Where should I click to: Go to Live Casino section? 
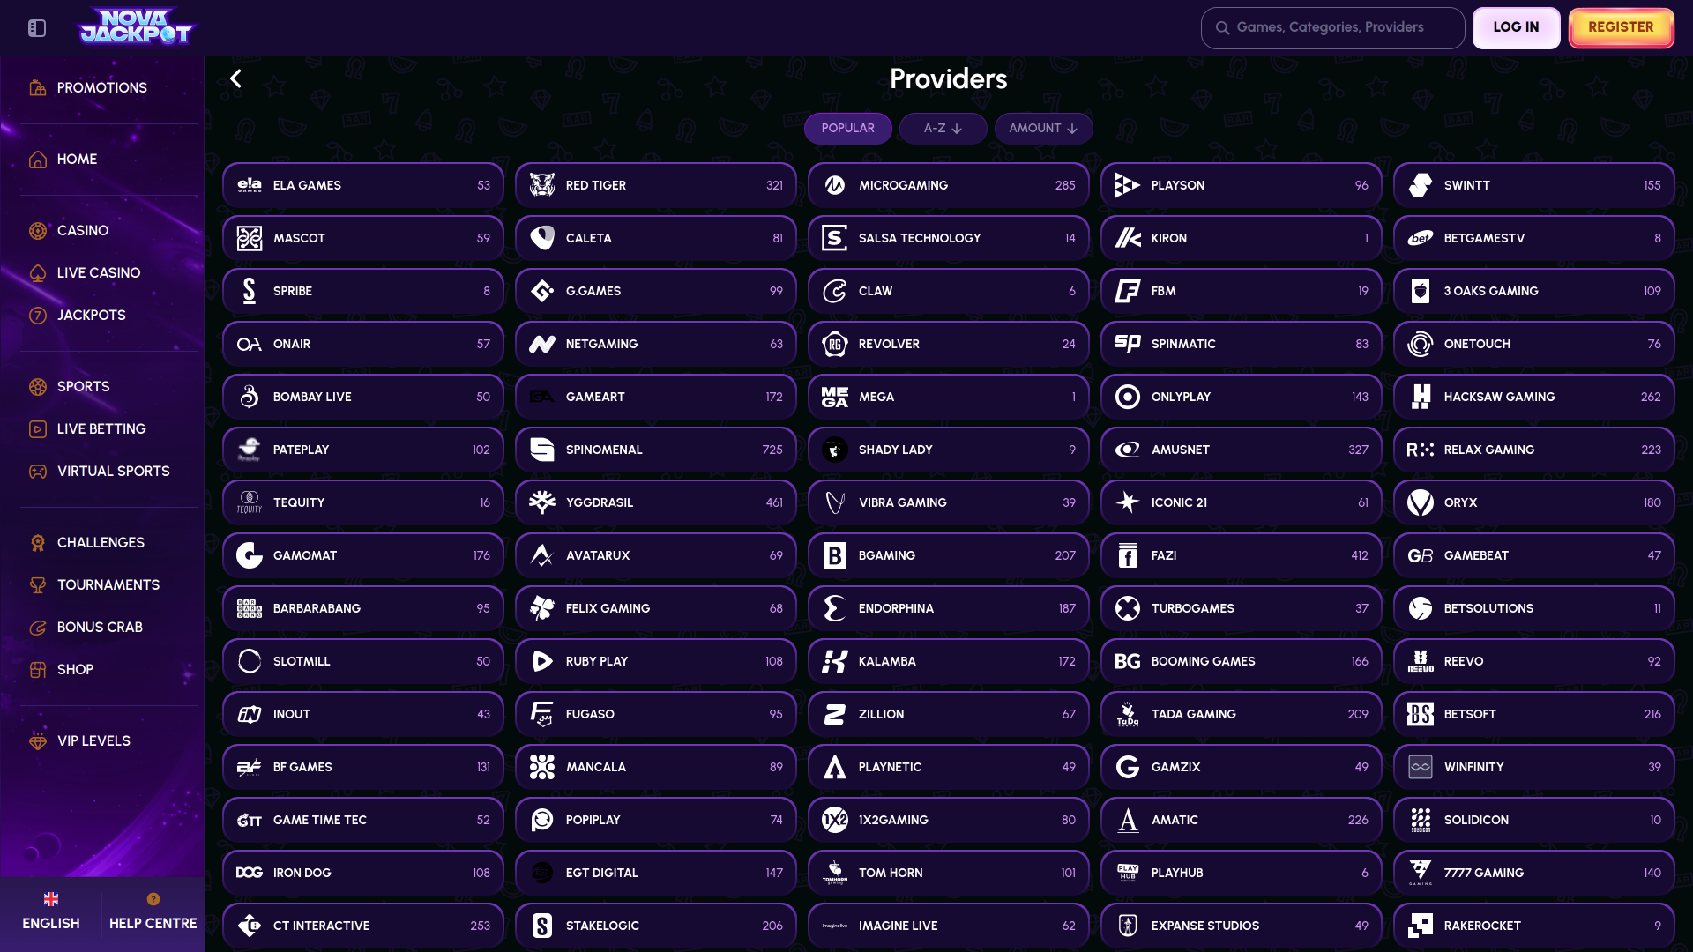(98, 273)
